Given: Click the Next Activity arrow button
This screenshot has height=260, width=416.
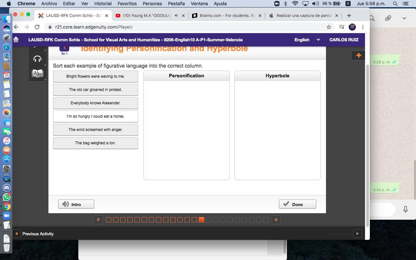Looking at the screenshot, I should 357,234.
